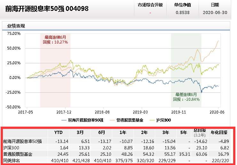This screenshot has width=237, height=165.
Task: Click the 25.00% y-axis label
Action: coord(14,63)
